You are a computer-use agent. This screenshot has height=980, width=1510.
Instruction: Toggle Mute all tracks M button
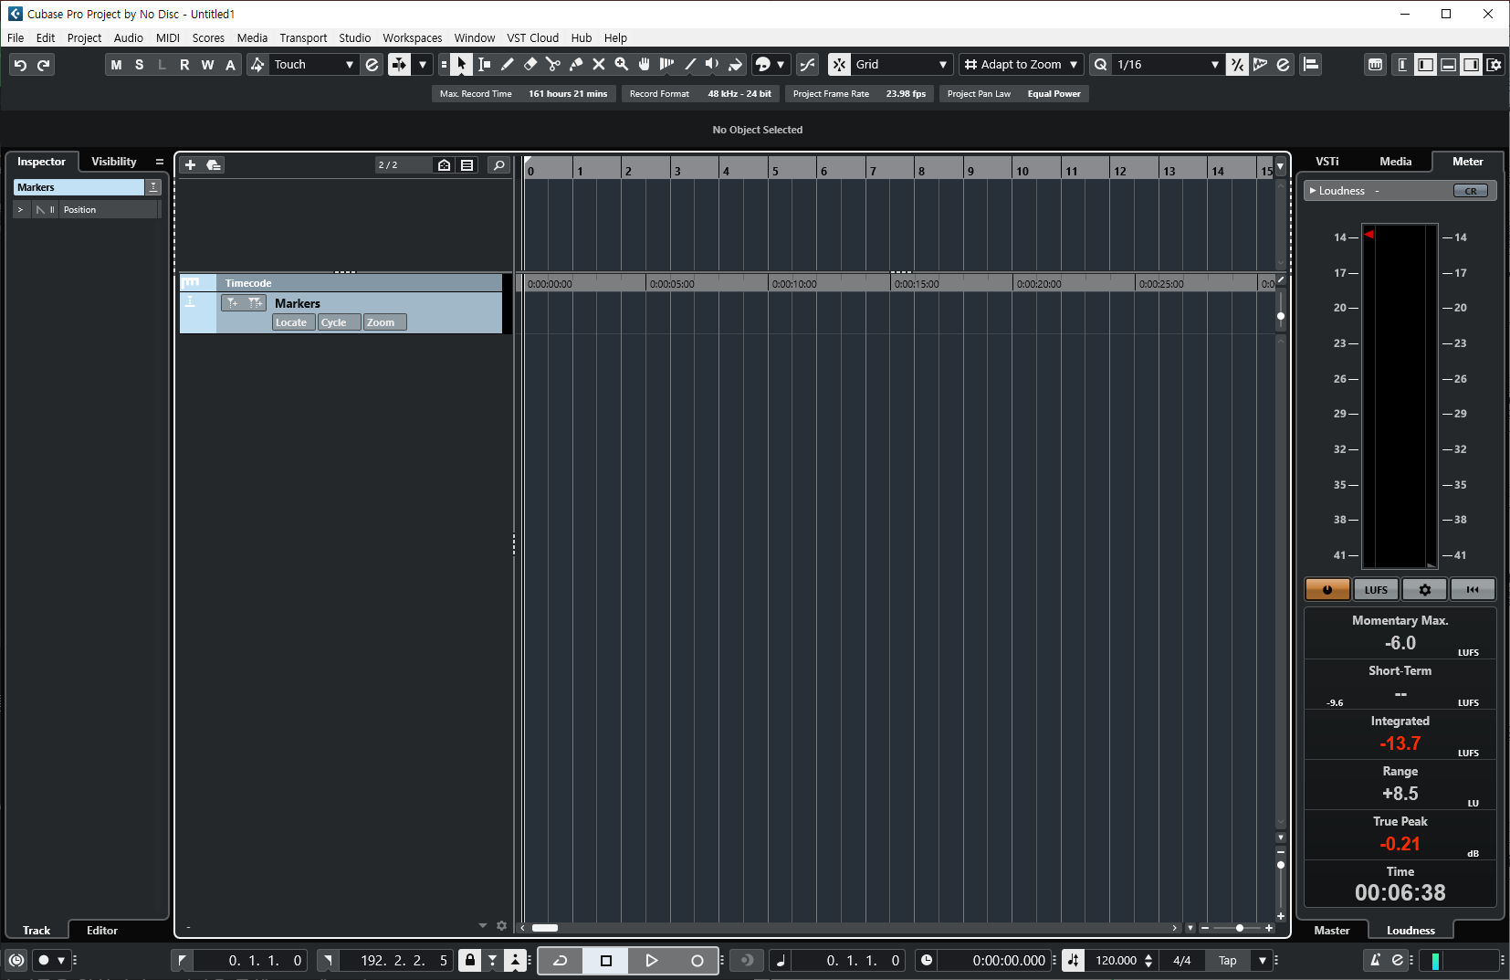[x=116, y=65]
